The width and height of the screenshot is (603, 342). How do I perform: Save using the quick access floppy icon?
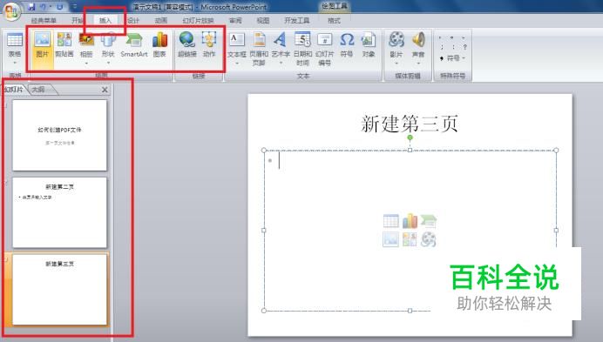click(x=31, y=7)
